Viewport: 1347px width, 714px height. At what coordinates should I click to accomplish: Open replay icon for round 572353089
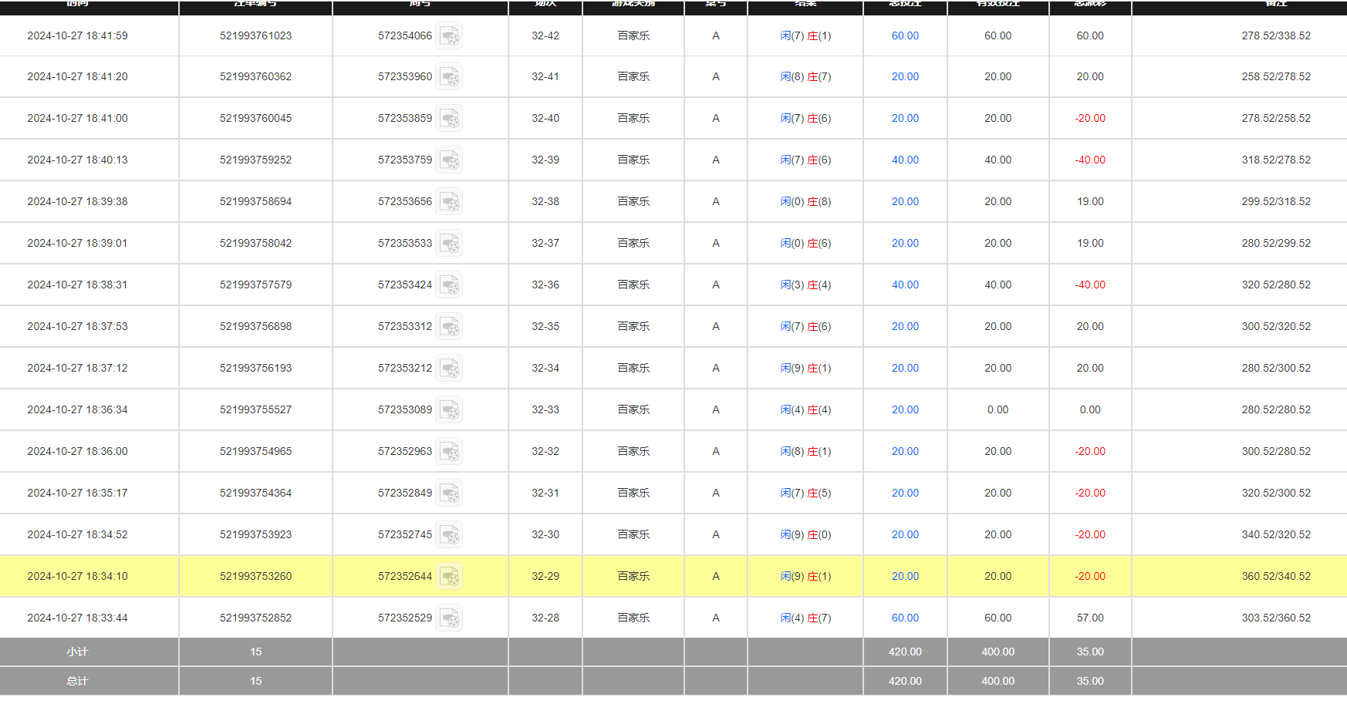[x=449, y=410]
